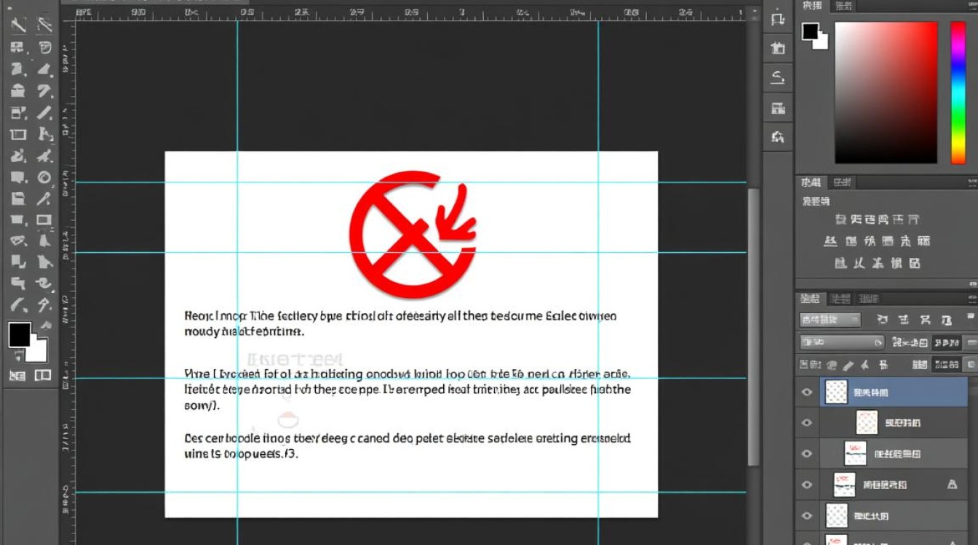Change screen mode icon at the toolbox bottom
Viewport: 978px width, 545px height.
point(43,375)
